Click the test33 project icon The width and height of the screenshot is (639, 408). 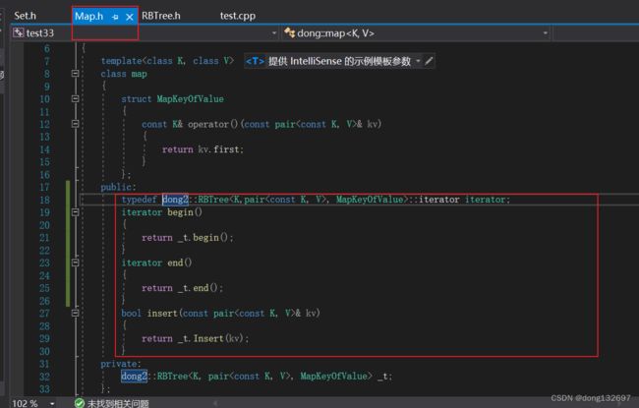click(18, 32)
